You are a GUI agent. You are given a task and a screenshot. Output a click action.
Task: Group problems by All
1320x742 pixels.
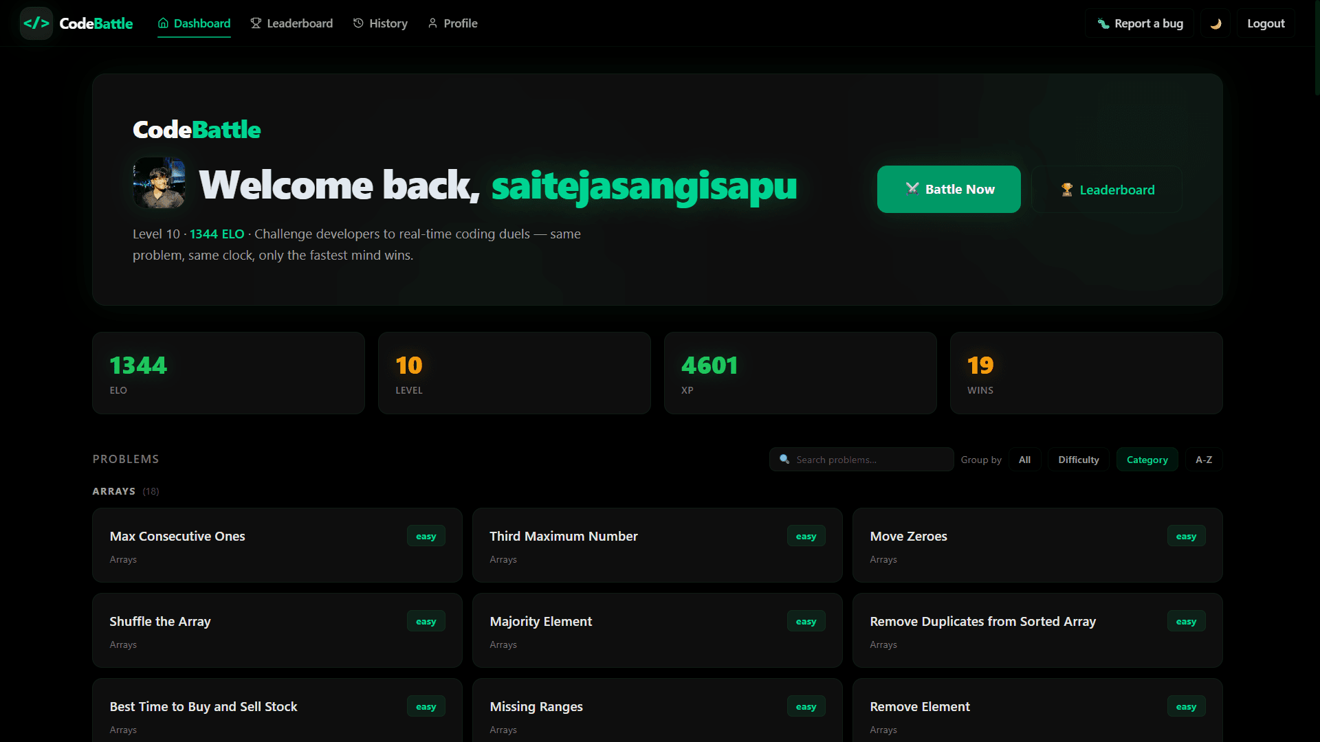[1024, 460]
